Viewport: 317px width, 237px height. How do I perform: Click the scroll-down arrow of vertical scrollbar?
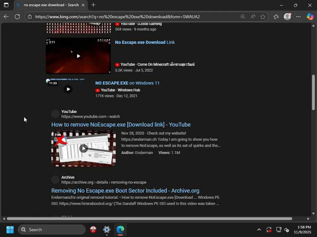click(313, 214)
